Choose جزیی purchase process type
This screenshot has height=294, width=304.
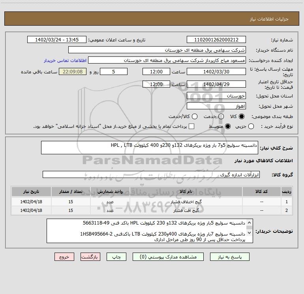(251, 127)
